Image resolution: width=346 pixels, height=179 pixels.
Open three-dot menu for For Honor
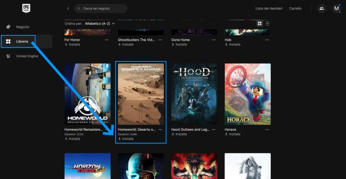(x=107, y=39)
